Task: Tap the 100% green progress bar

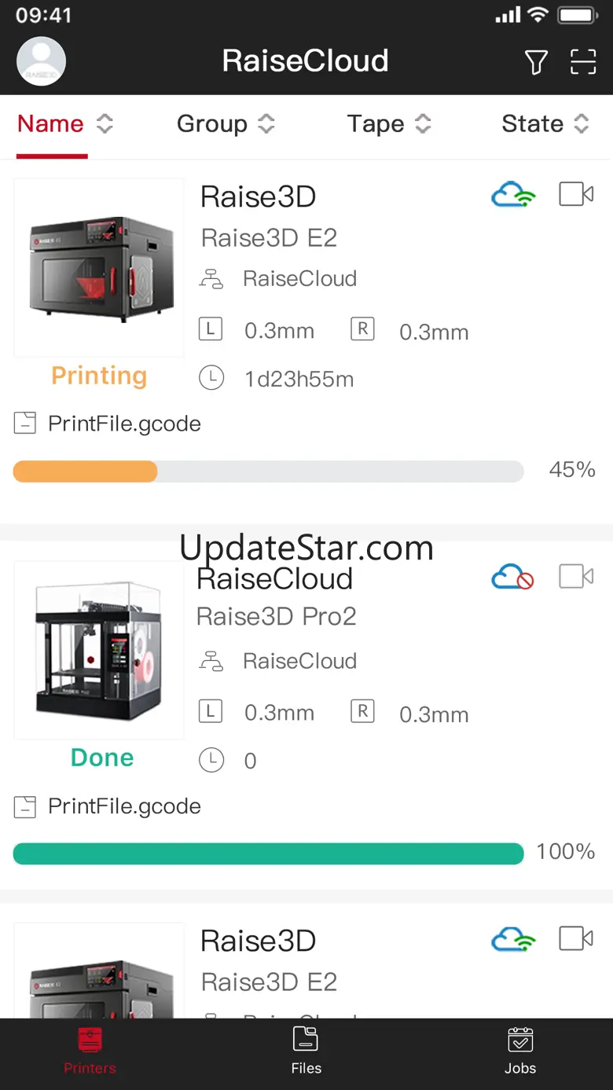Action: point(268,853)
